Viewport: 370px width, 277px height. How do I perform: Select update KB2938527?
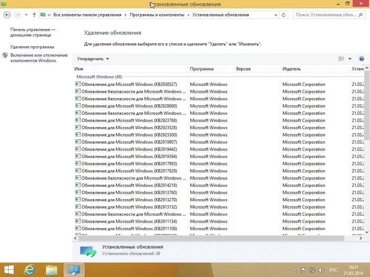[x=129, y=84]
